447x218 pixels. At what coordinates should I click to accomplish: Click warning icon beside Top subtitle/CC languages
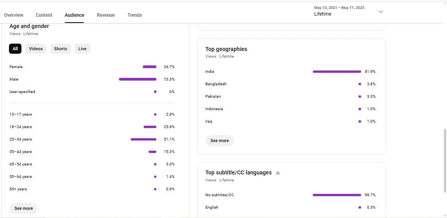pos(278,173)
